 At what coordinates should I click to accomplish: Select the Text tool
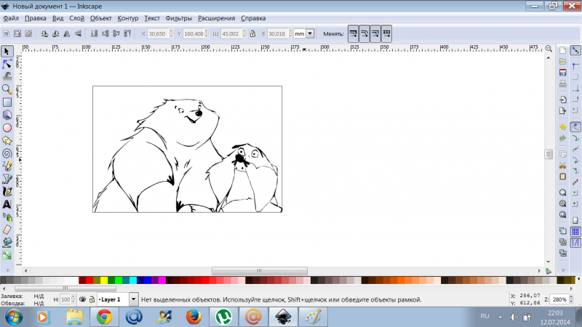coord(7,204)
